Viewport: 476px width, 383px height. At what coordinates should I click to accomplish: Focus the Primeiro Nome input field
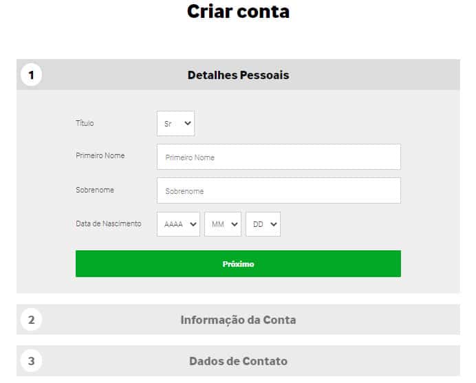pos(279,157)
